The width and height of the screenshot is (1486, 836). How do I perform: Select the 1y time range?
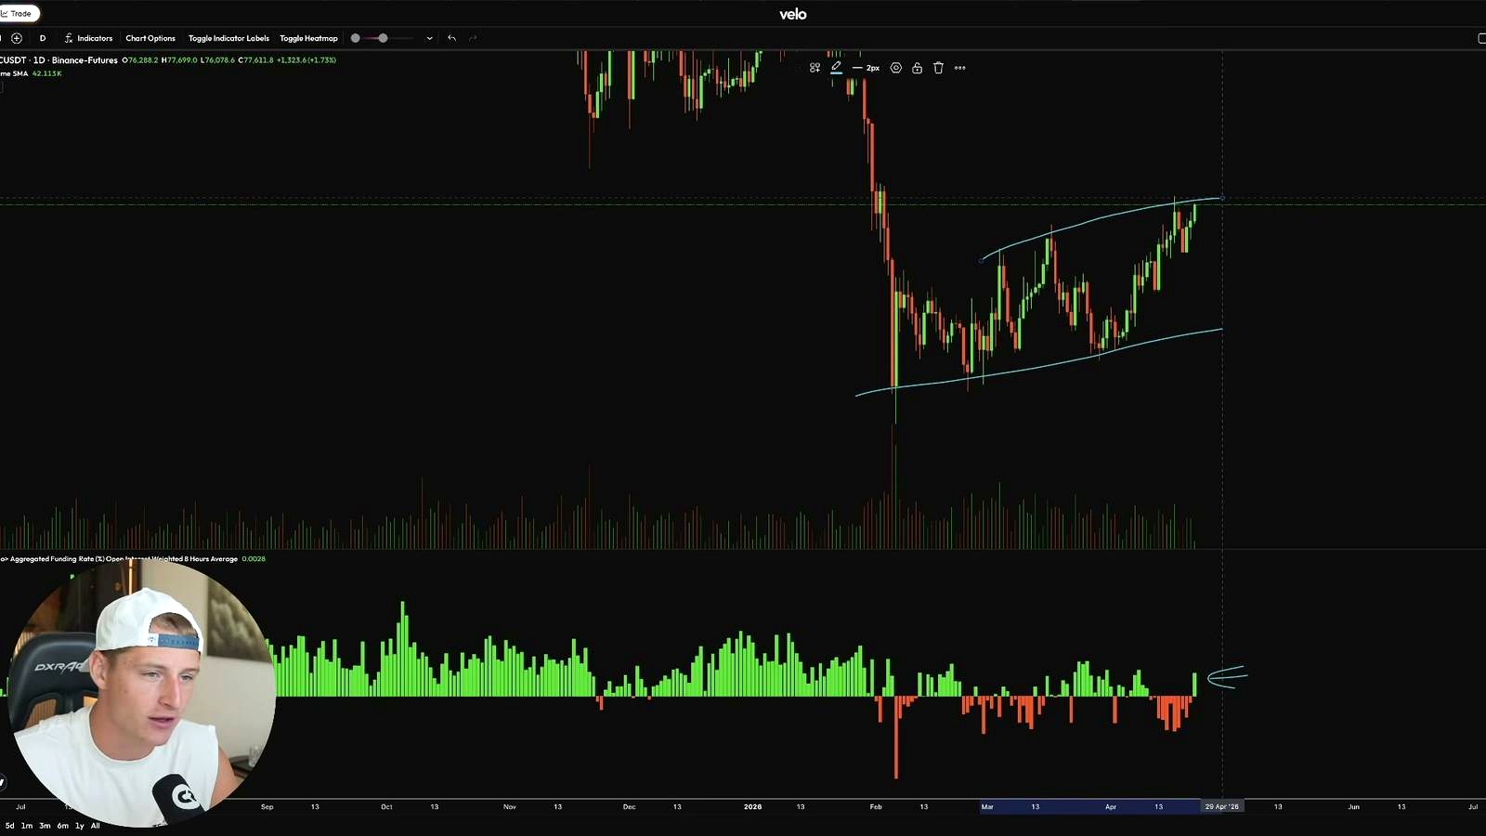(x=79, y=826)
